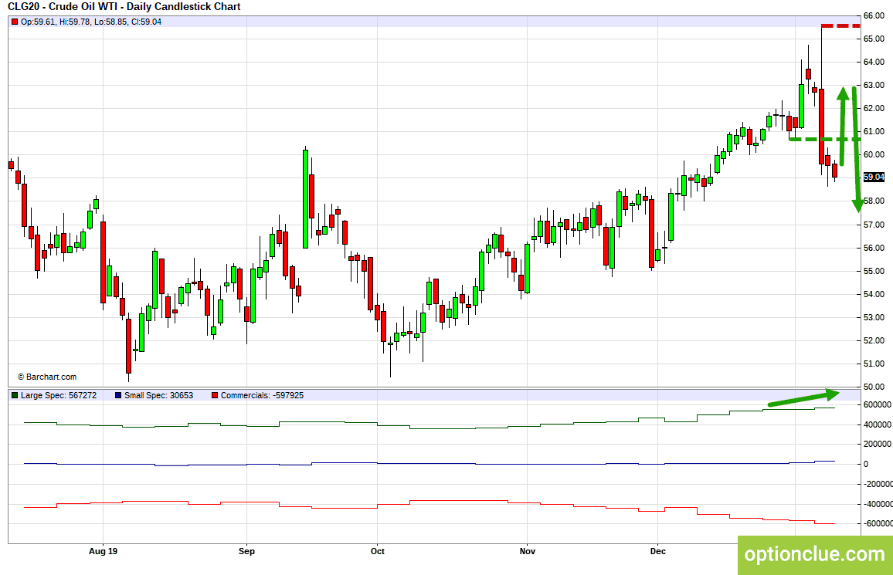Click the 58.00 price axis label

click(x=874, y=201)
